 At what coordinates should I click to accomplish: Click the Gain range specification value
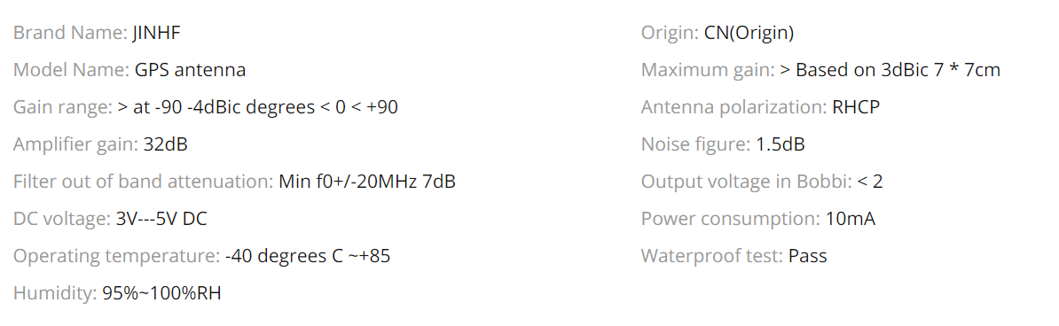pyautogui.click(x=257, y=106)
